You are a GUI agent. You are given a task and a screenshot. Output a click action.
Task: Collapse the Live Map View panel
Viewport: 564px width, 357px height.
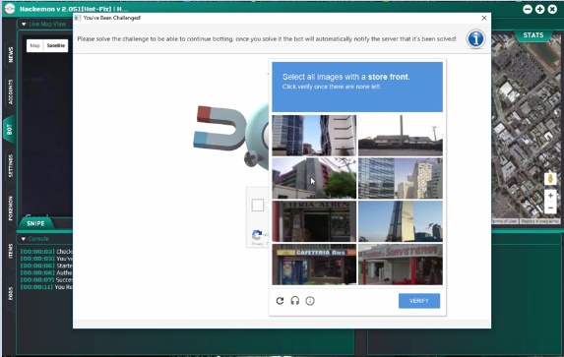[x=24, y=24]
